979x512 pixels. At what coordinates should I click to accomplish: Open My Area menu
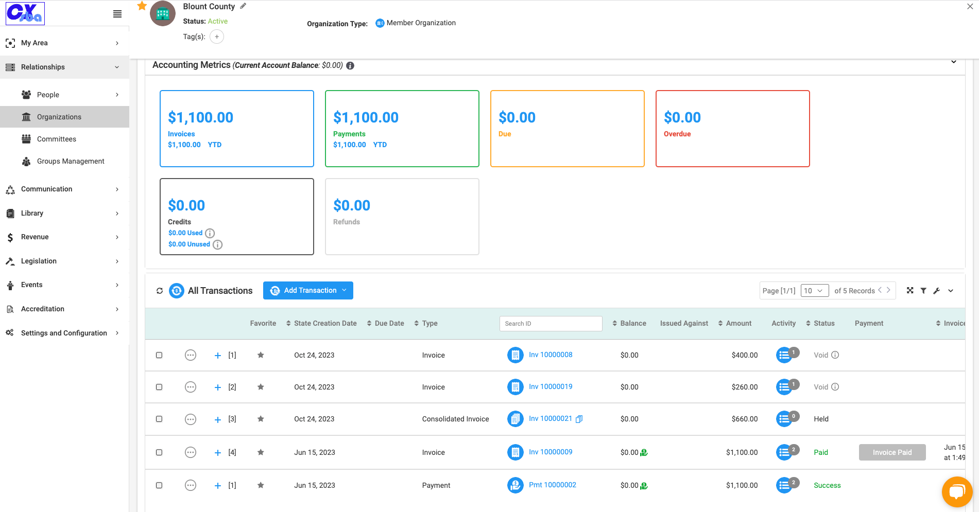coord(64,43)
